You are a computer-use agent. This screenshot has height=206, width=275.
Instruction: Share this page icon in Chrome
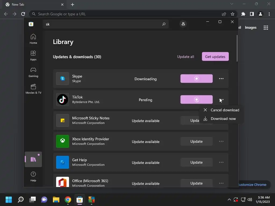tap(224, 14)
